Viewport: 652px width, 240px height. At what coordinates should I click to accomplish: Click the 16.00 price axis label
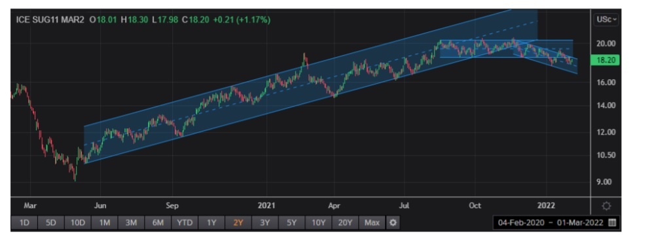pyautogui.click(x=605, y=82)
